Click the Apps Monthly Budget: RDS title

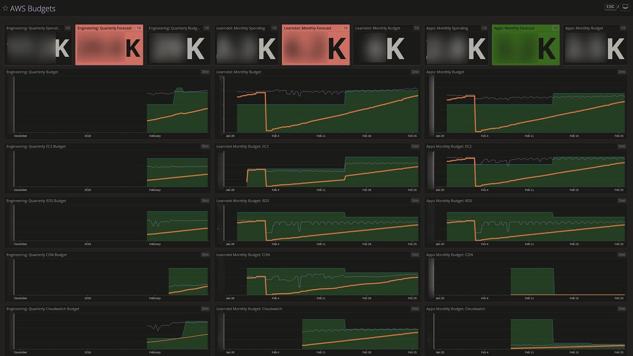449,201
